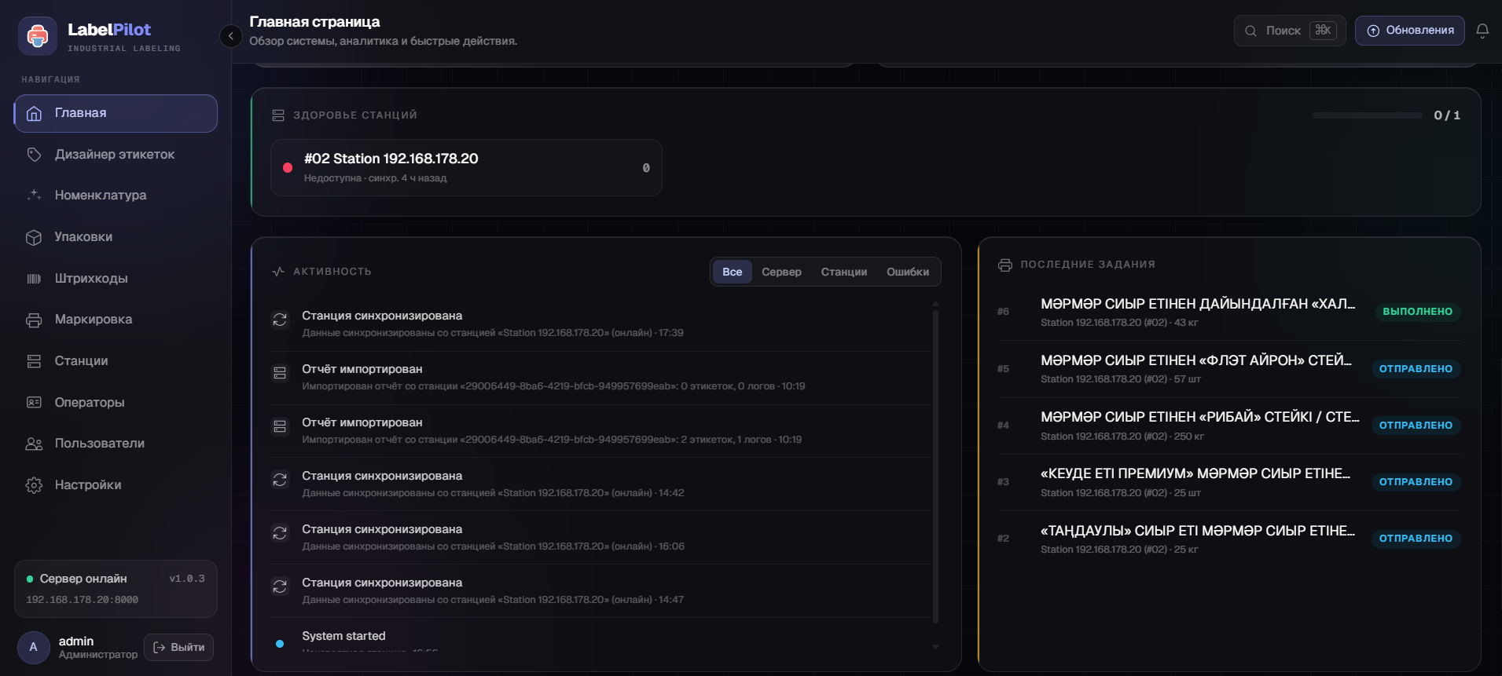Viewport: 1502px width, 676px height.
Task: Click the users icon next to Пользователи
Action: pyautogui.click(x=34, y=444)
